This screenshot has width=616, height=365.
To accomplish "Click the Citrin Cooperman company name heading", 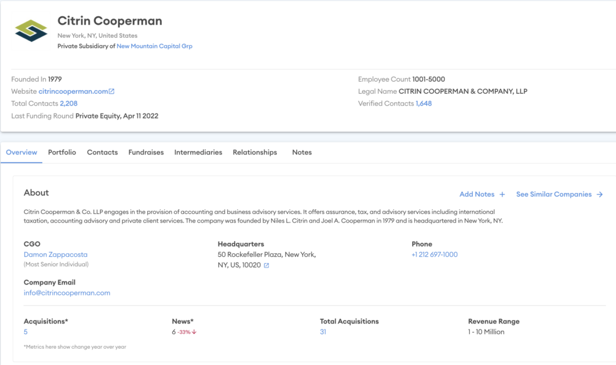I will 109,21.
